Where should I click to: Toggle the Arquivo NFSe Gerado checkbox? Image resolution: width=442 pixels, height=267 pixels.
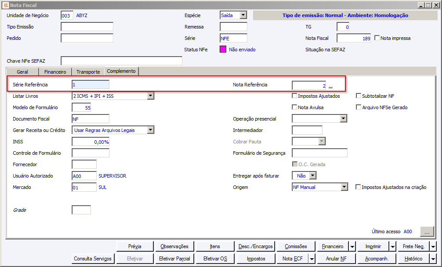pos(359,107)
